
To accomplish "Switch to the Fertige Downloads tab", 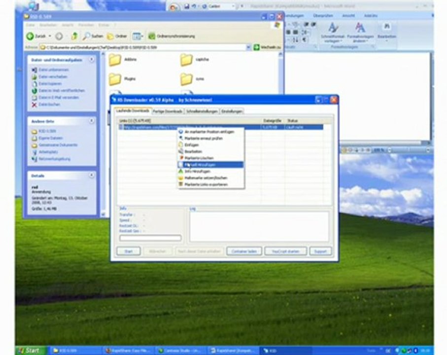I will [168, 111].
